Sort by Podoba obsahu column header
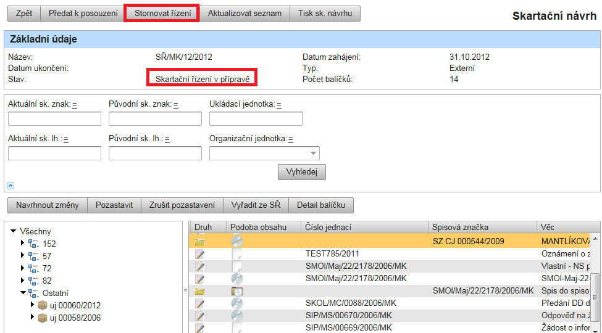This screenshot has height=333, width=602. [x=264, y=227]
